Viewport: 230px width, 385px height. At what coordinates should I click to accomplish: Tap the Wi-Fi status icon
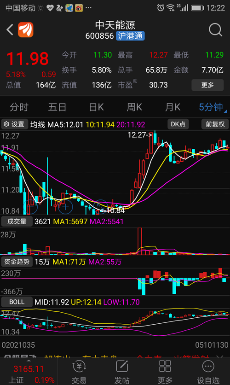click(170, 8)
